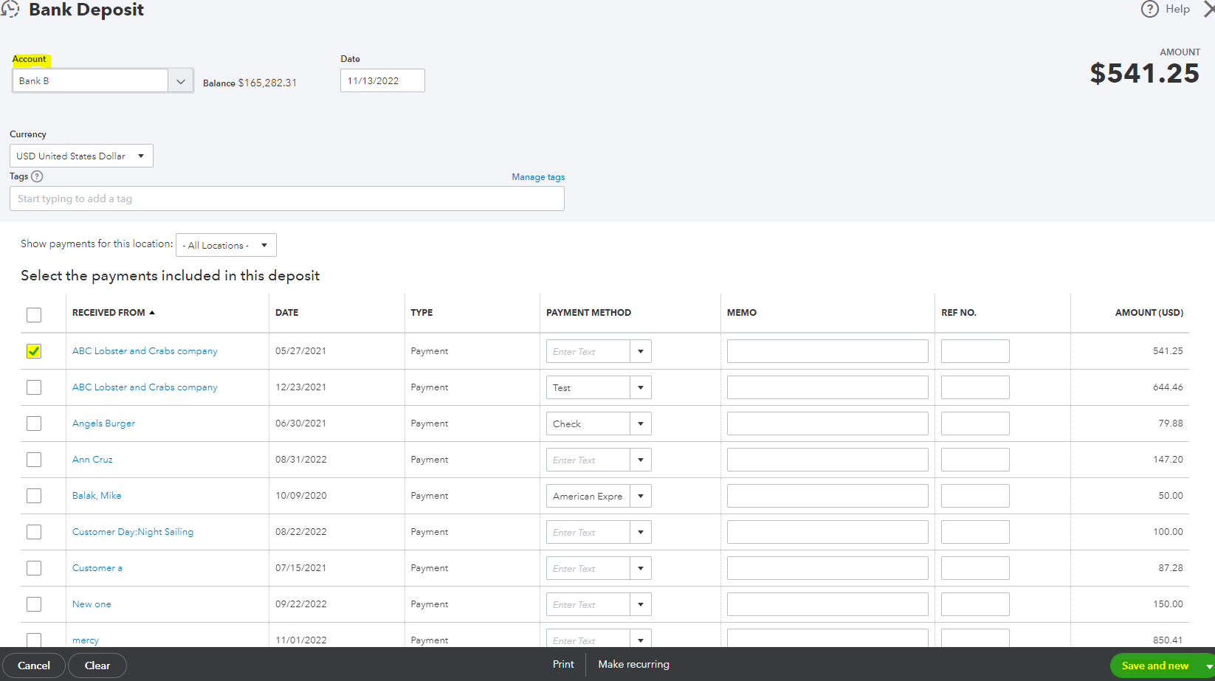Open the mercy customer link
The height and width of the screenshot is (681, 1215).
[x=86, y=640]
